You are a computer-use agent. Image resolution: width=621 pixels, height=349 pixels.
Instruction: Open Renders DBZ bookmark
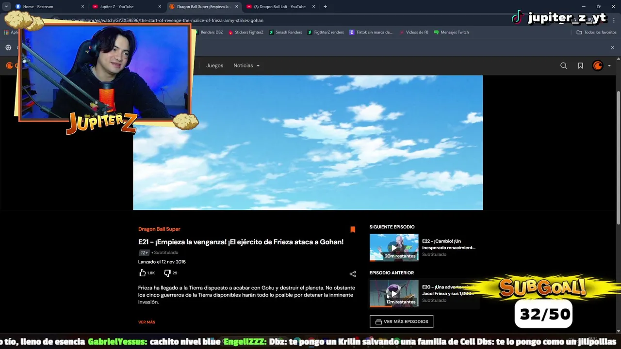[209, 32]
